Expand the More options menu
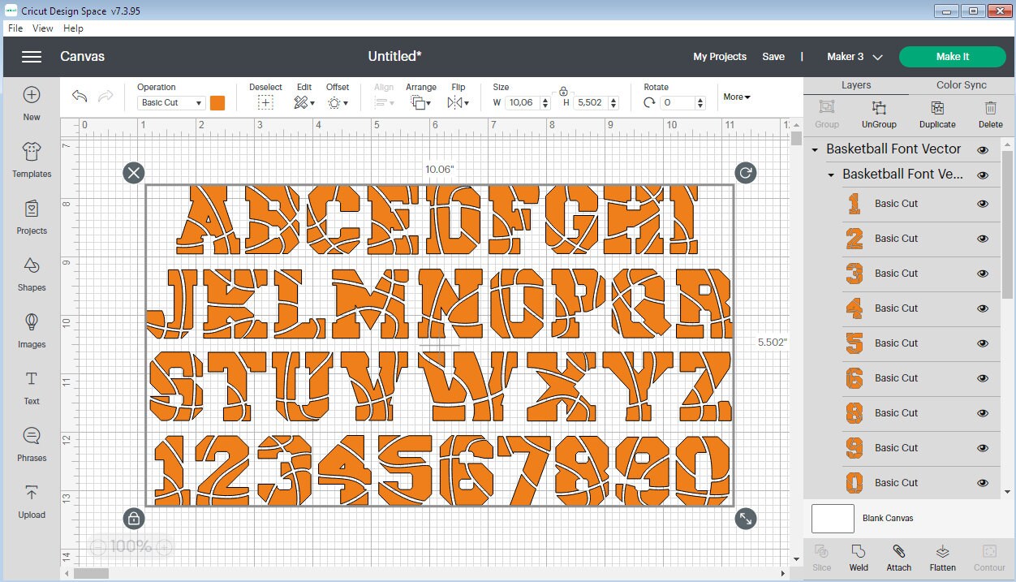 tap(735, 97)
